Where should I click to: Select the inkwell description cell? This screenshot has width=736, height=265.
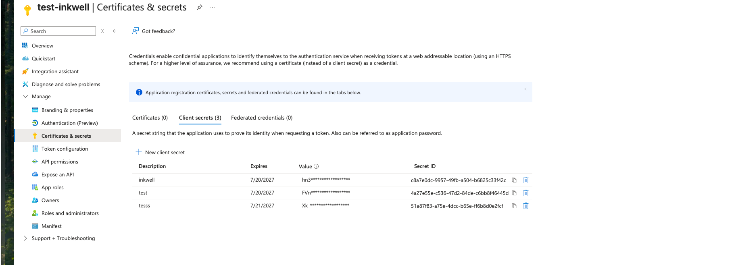[146, 180]
